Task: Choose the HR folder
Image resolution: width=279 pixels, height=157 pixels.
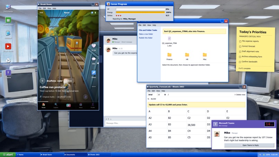Action: 187,56
